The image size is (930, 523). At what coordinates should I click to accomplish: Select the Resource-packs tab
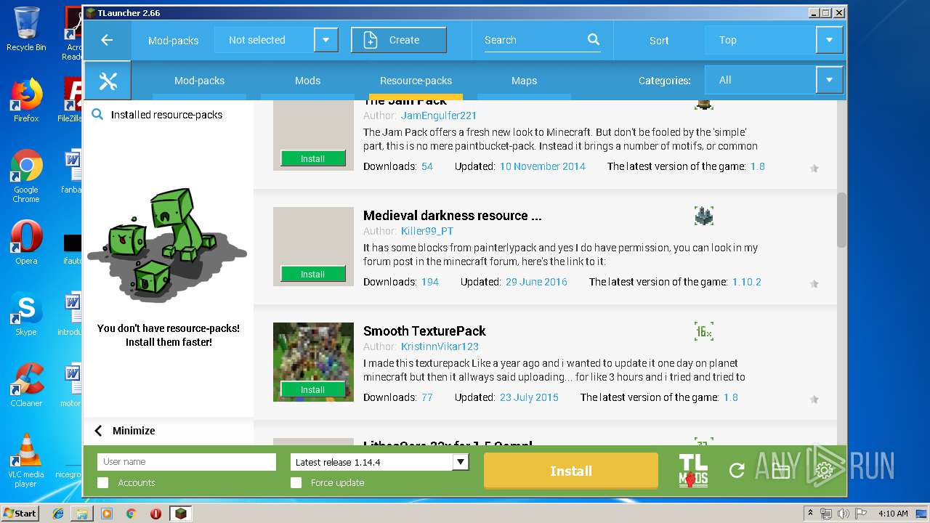point(416,81)
